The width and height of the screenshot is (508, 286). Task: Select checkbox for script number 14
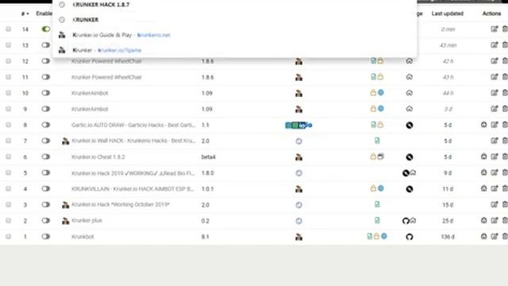pyautogui.click(x=8, y=29)
